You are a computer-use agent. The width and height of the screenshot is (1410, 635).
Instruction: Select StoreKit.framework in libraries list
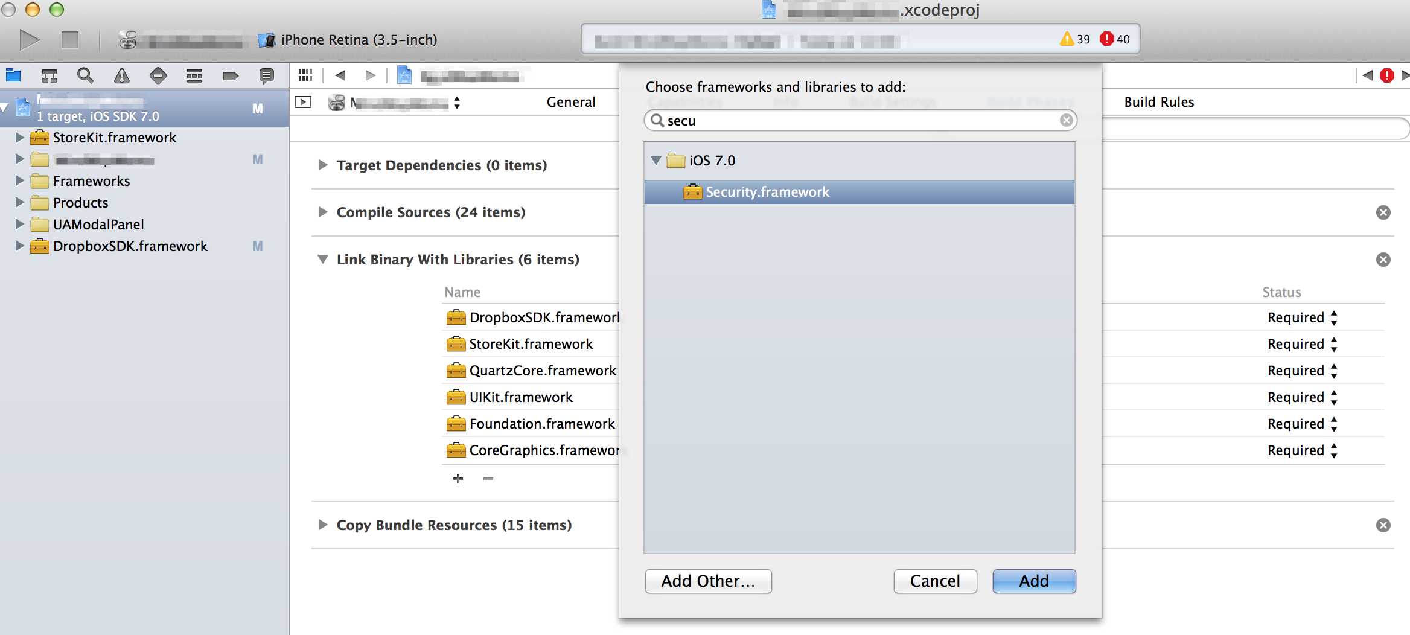click(x=519, y=344)
